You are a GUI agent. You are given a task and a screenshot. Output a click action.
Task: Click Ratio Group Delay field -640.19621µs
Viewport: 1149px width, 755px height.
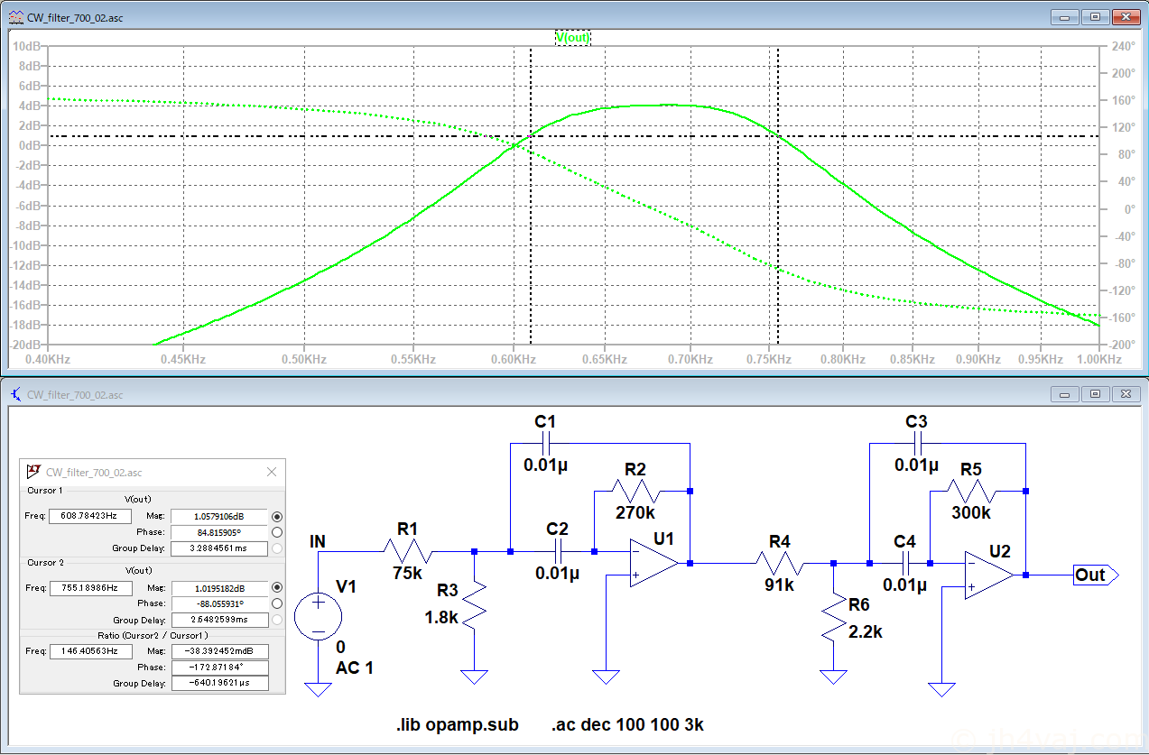click(219, 684)
